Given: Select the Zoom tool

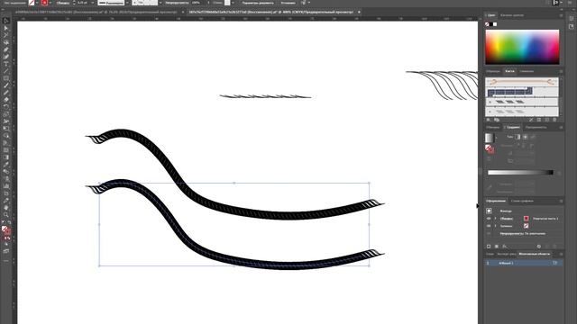Looking at the screenshot, I should (x=6, y=214).
